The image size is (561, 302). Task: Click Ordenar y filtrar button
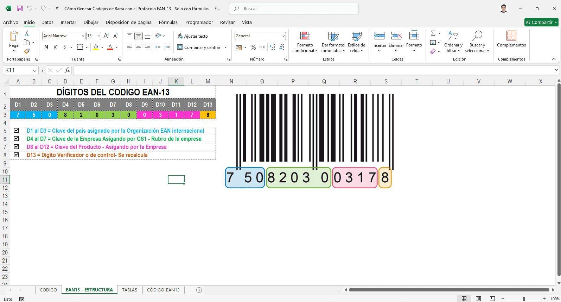453,42
